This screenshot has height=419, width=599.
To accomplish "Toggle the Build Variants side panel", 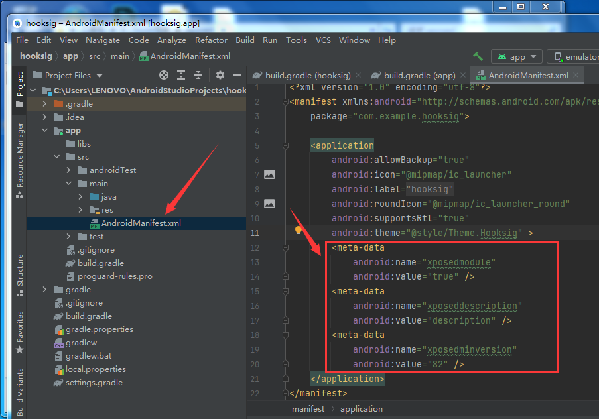I will coord(20,391).
